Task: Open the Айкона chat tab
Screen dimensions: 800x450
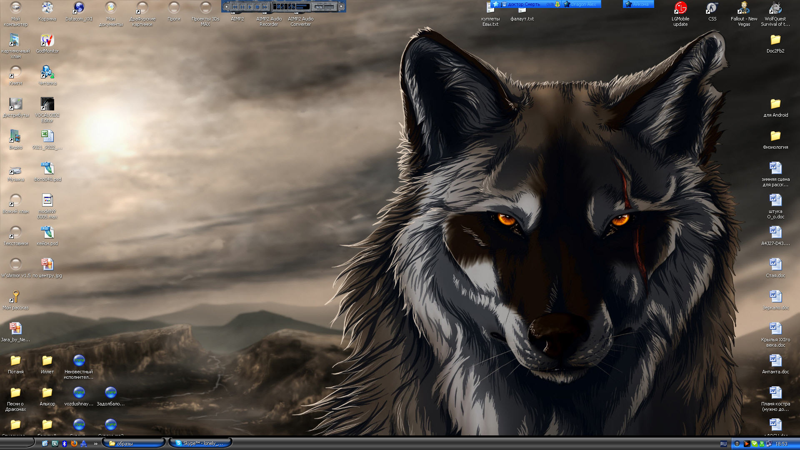Action: pyautogui.click(x=638, y=4)
